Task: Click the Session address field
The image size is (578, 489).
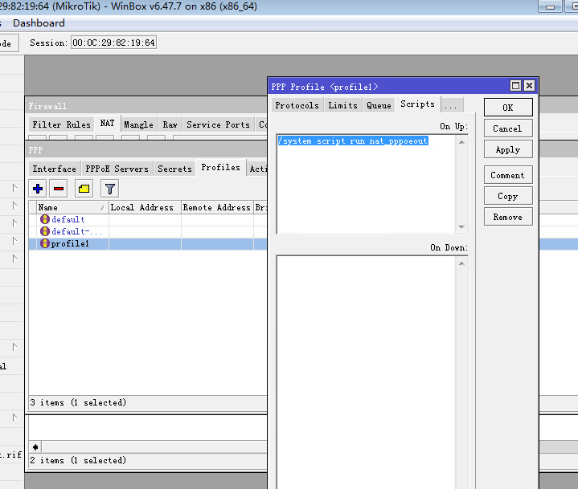Action: coord(113,43)
